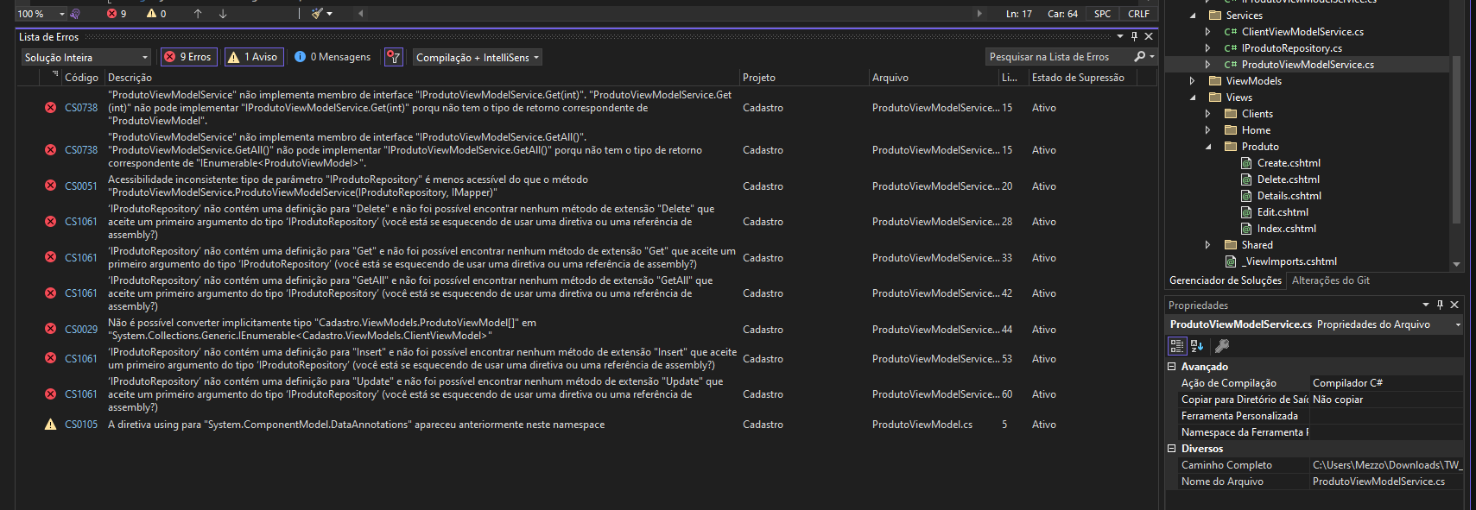Click the editor horizontal scrollbar left arrow
This screenshot has width=1476, height=510.
pyautogui.click(x=360, y=14)
